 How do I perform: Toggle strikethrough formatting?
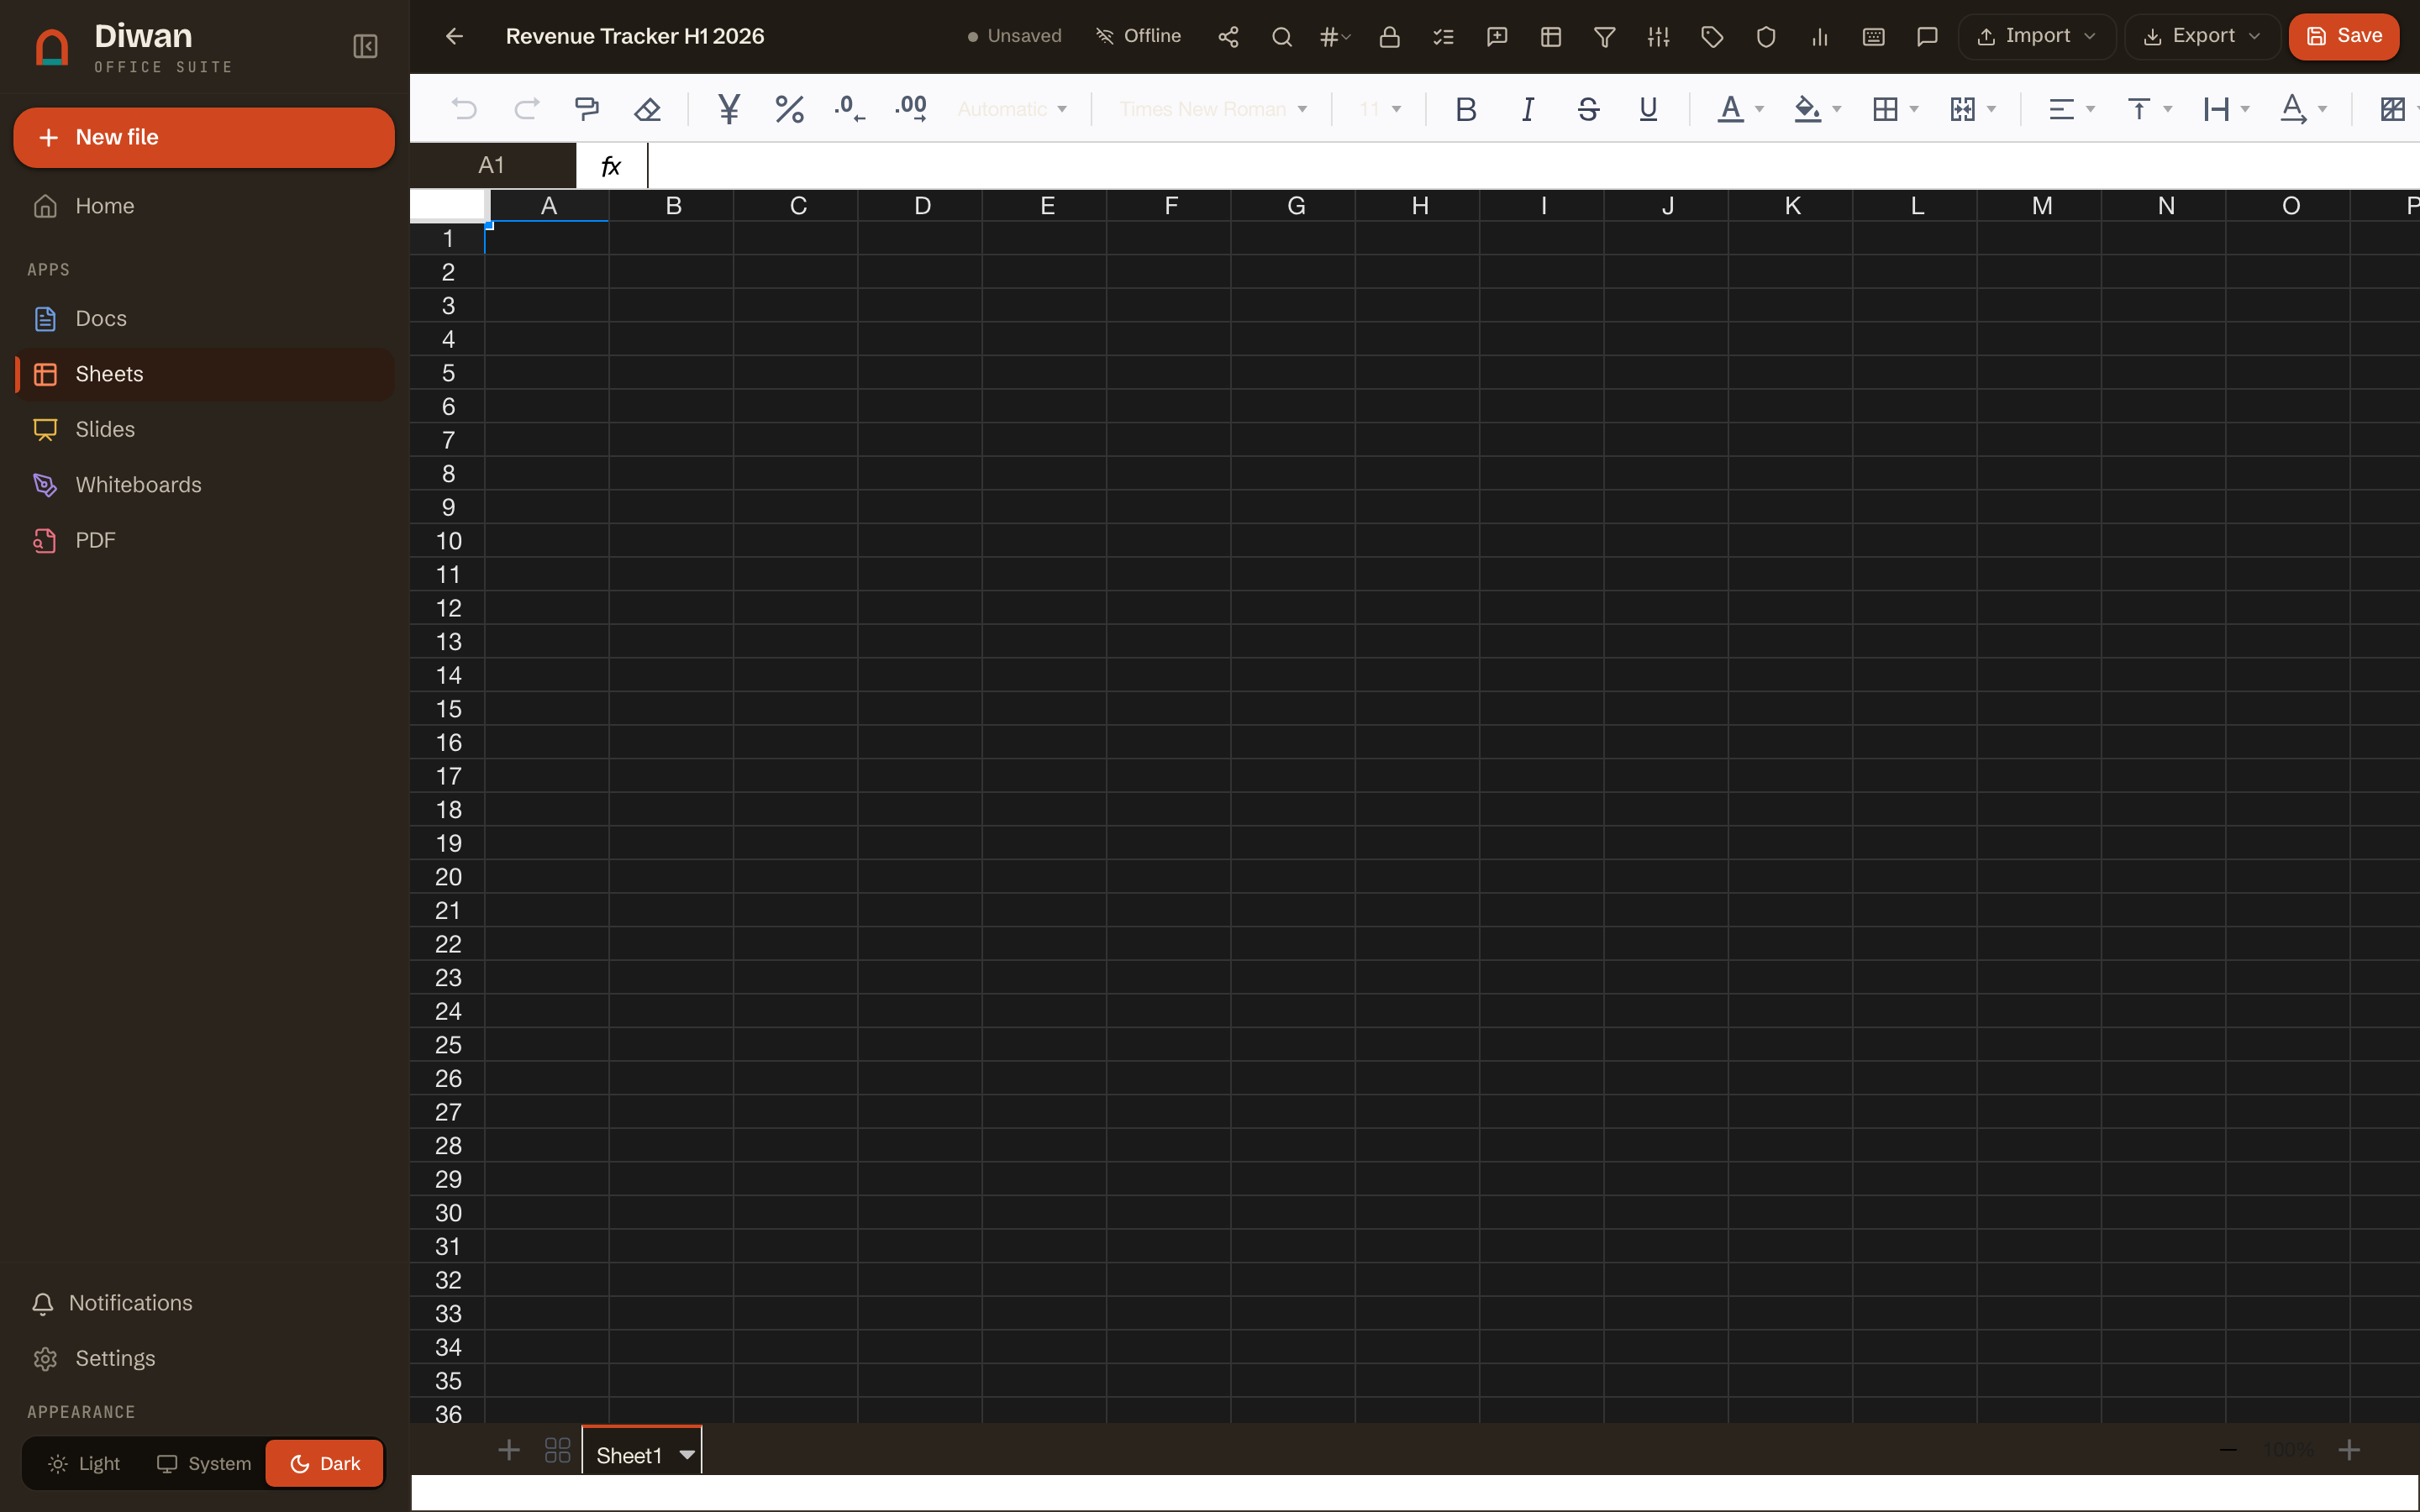click(x=1588, y=109)
